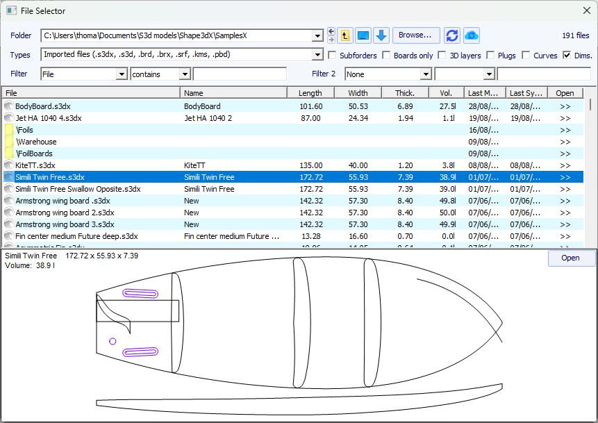Click the blue download arrow icon
This screenshot has height=423, width=598.
click(381, 35)
